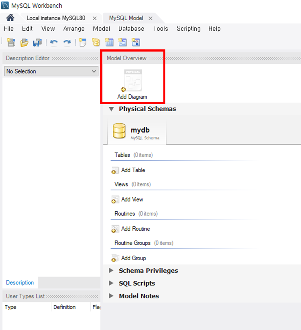This screenshot has height=330, width=301.
Task: Go to the Home screen tab icon
Action: point(10,18)
